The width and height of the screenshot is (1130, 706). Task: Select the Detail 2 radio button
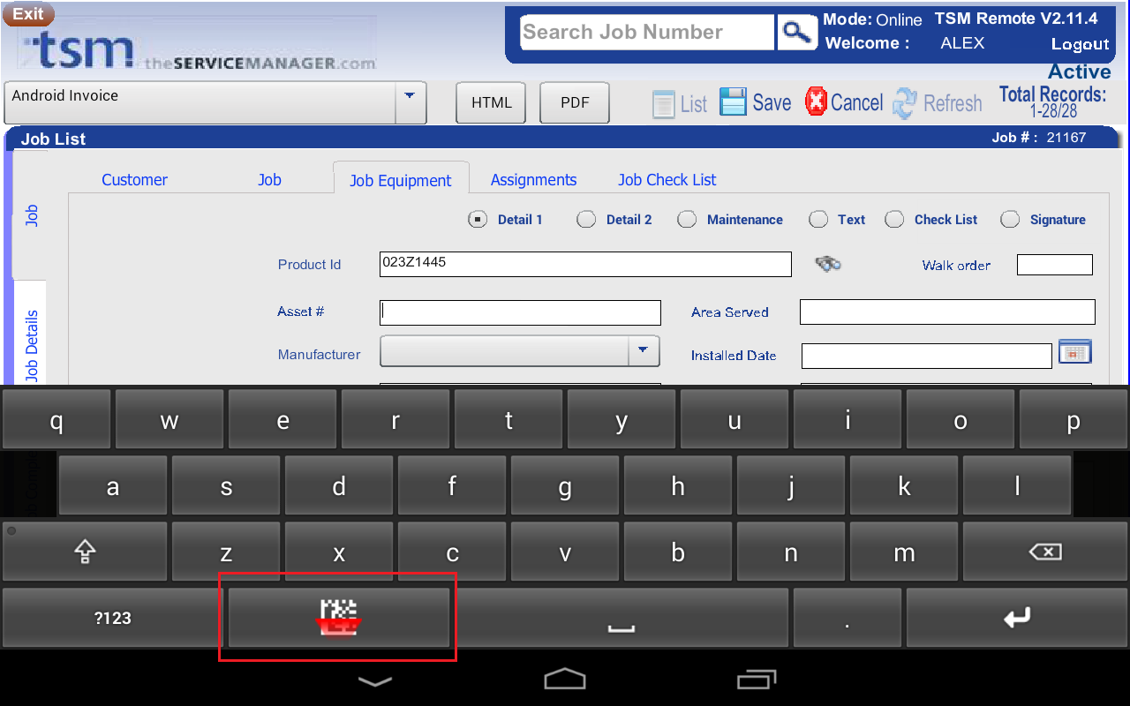point(586,220)
